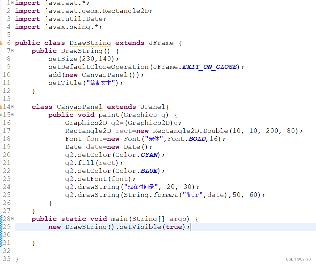Click line number 5 in gutter

pyautogui.click(x=9, y=35)
